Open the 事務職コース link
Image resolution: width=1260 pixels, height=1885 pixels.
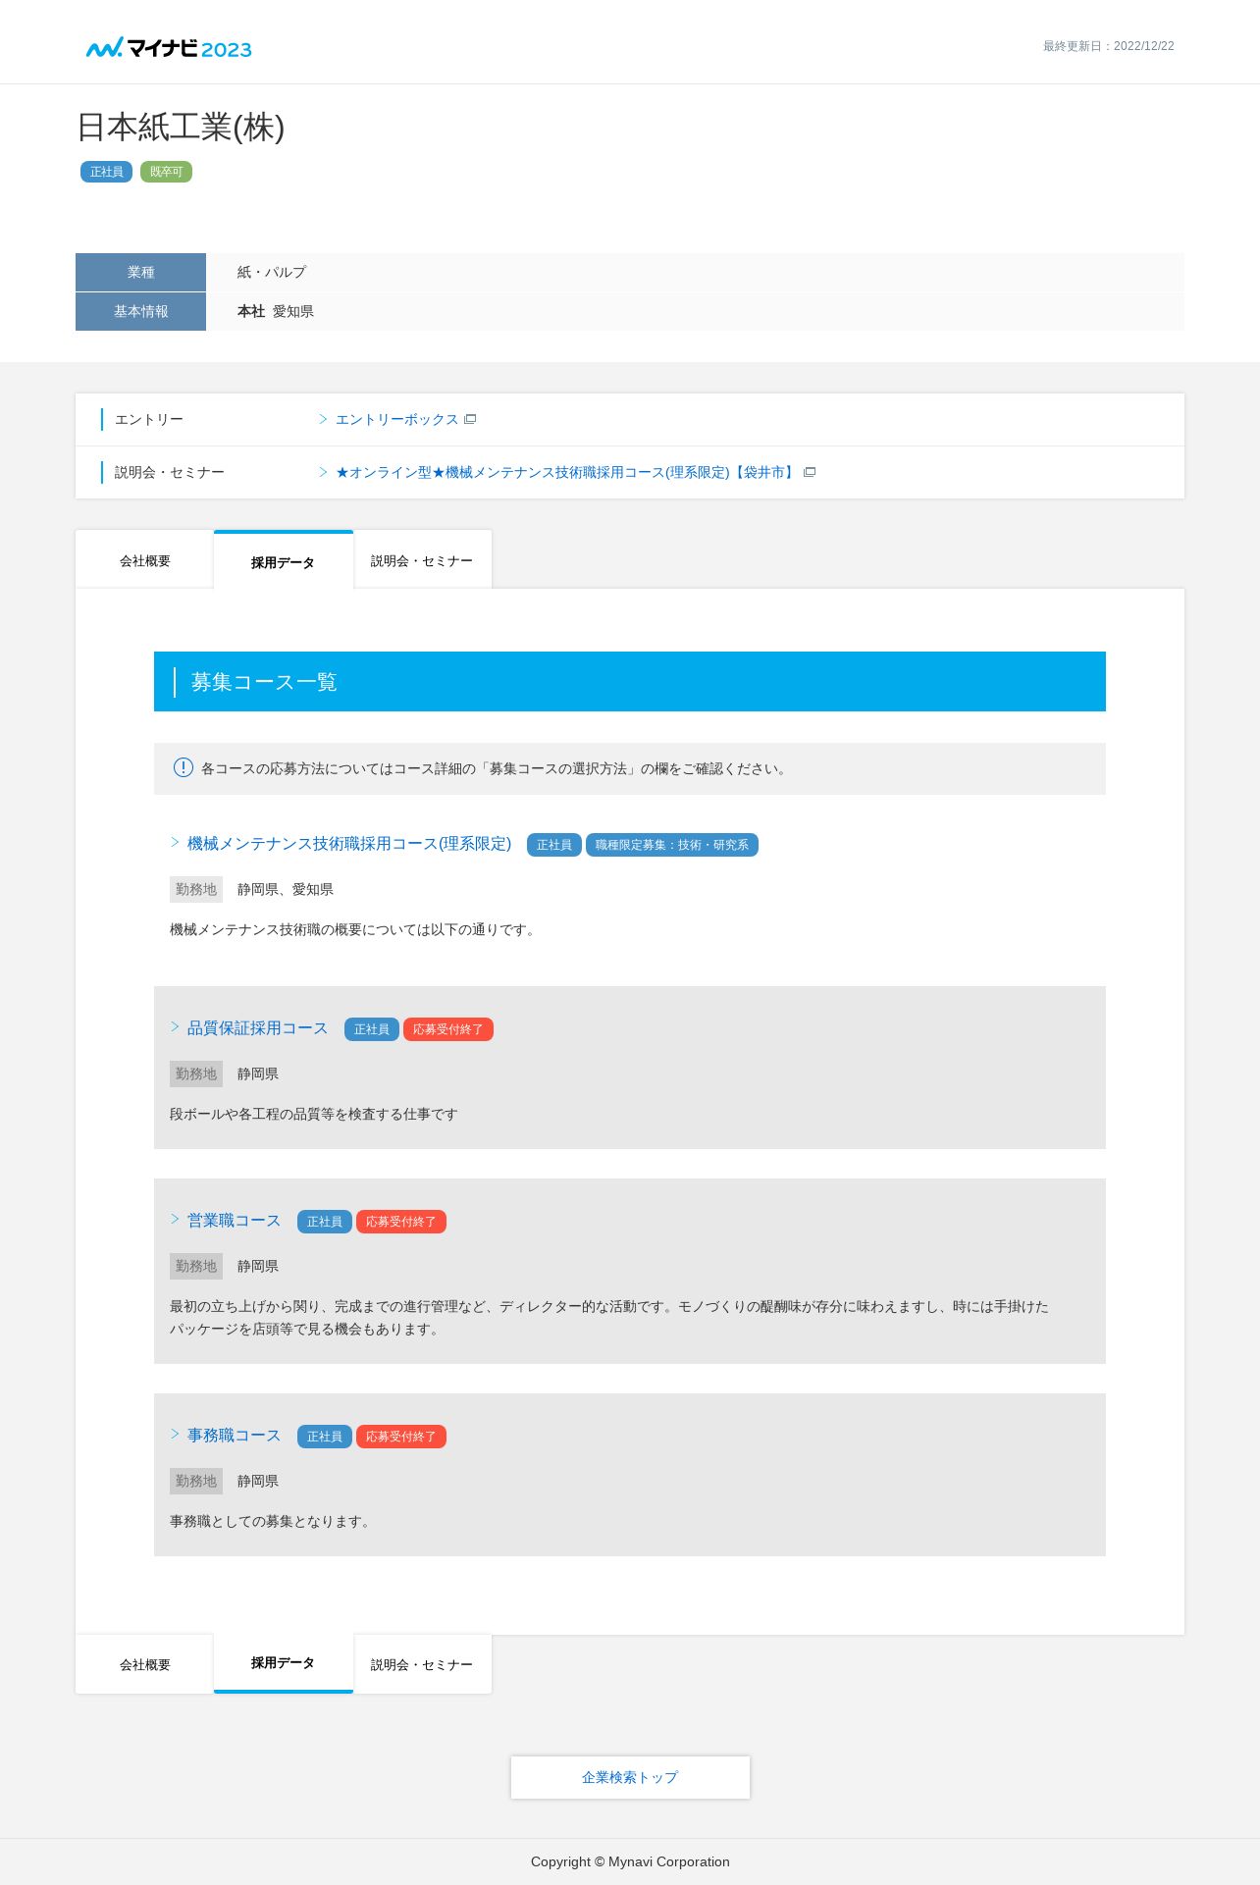pyautogui.click(x=234, y=1435)
